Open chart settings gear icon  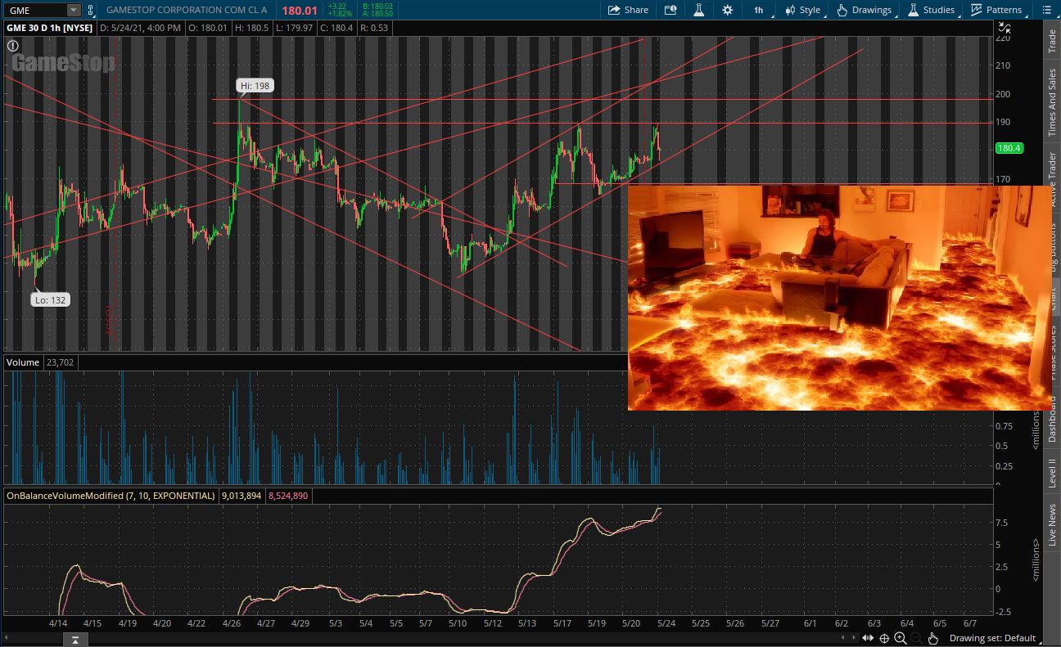727,10
